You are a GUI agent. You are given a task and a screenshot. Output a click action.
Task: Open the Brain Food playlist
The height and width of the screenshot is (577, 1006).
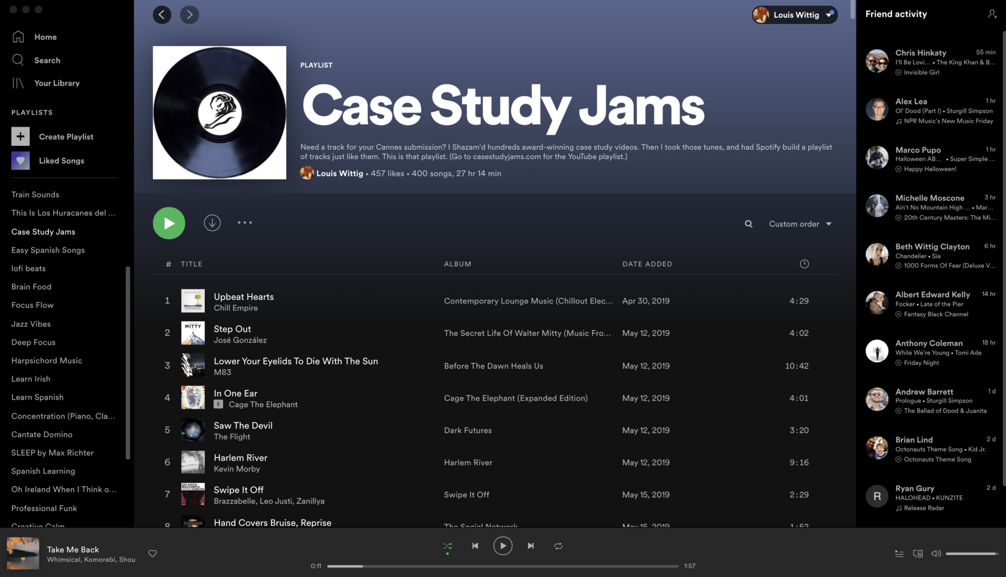pyautogui.click(x=32, y=286)
